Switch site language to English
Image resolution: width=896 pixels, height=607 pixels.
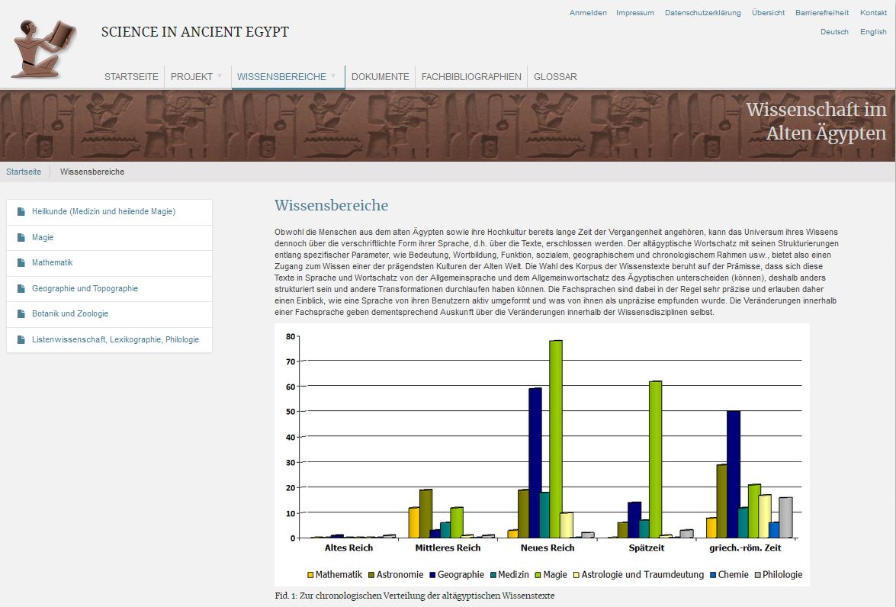click(872, 31)
